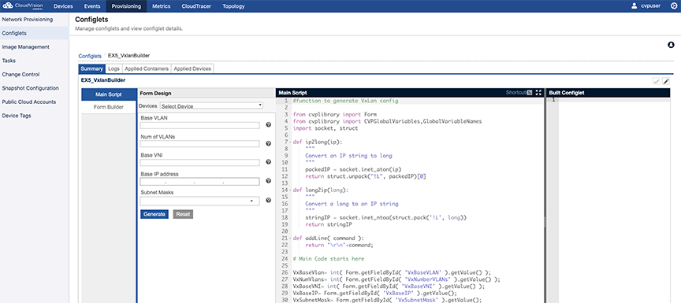Switch to the Applied Containers tab
The width and height of the screenshot is (681, 303).
pyautogui.click(x=147, y=68)
